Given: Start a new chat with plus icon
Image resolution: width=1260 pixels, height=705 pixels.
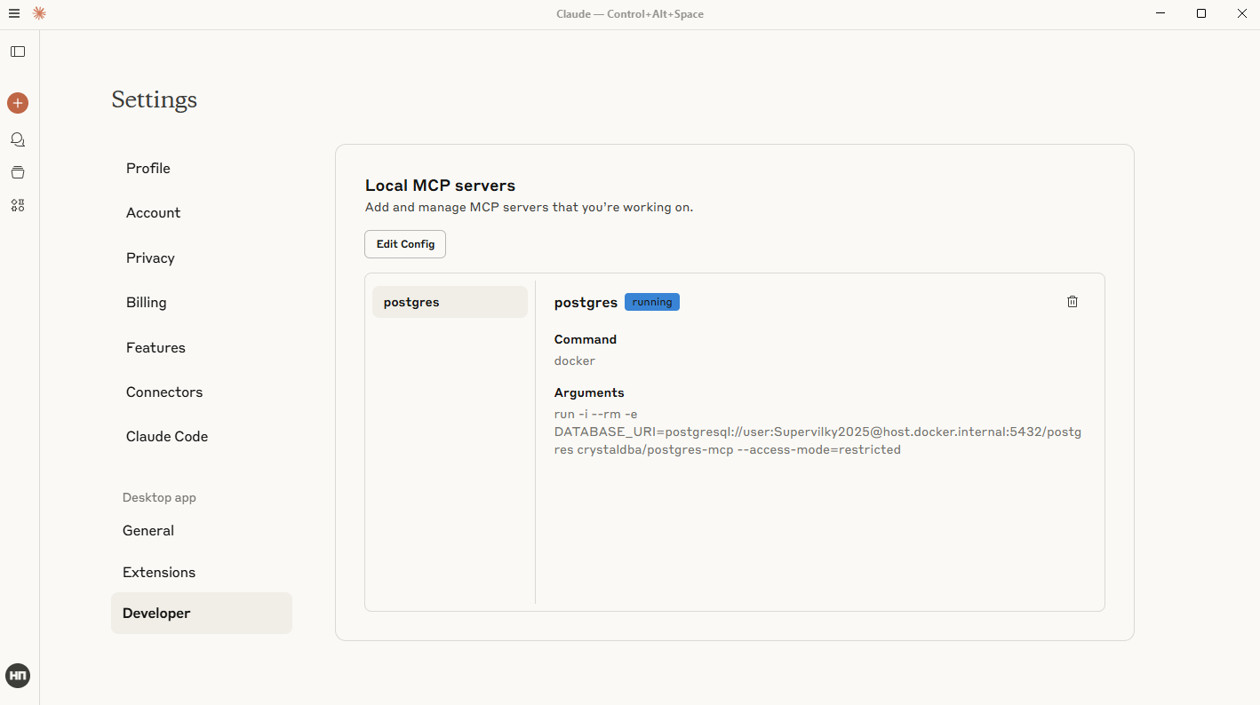Looking at the screenshot, I should point(18,103).
